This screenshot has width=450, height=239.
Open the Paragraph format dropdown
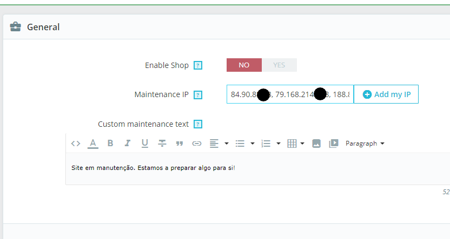coord(365,144)
